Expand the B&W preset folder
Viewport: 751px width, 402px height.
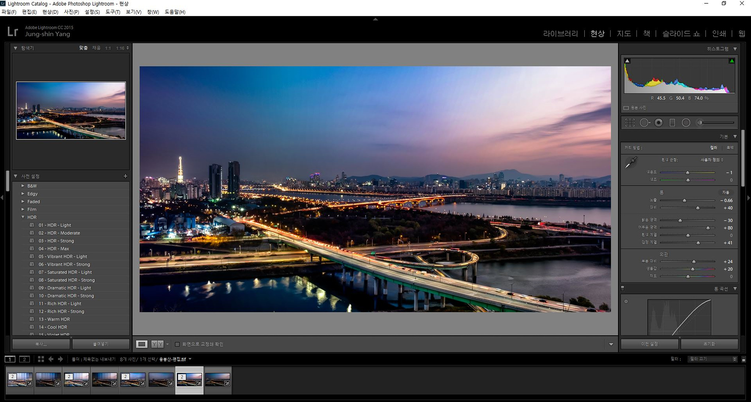[23, 186]
